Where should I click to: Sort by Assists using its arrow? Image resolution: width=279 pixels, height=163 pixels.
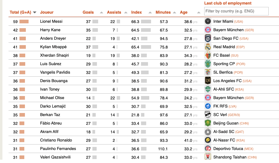pos(126,12)
